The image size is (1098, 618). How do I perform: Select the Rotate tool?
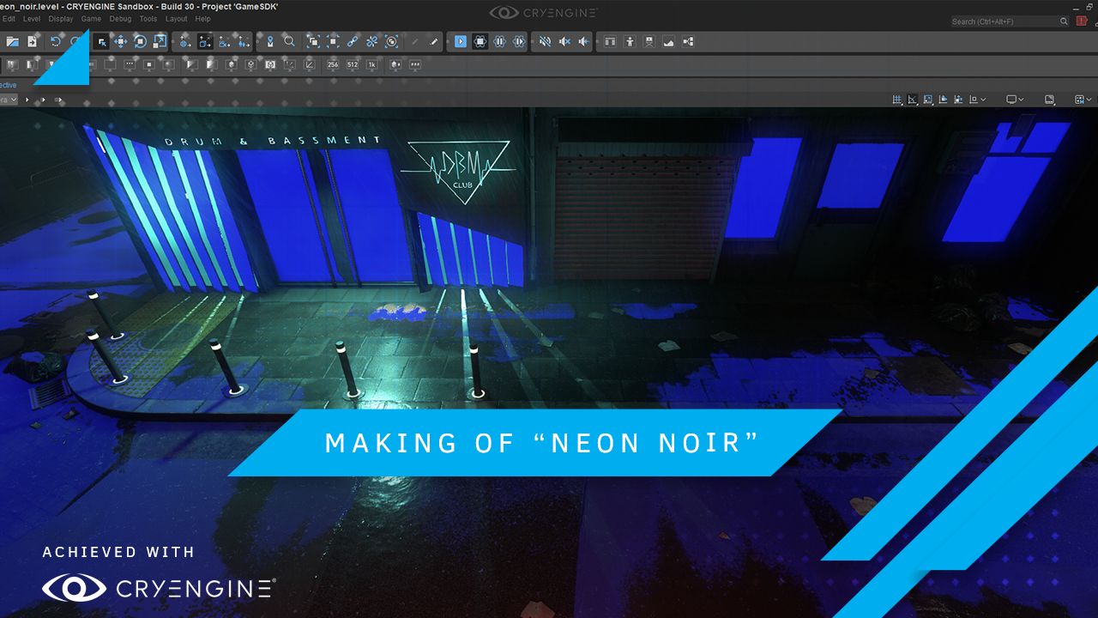coord(141,41)
